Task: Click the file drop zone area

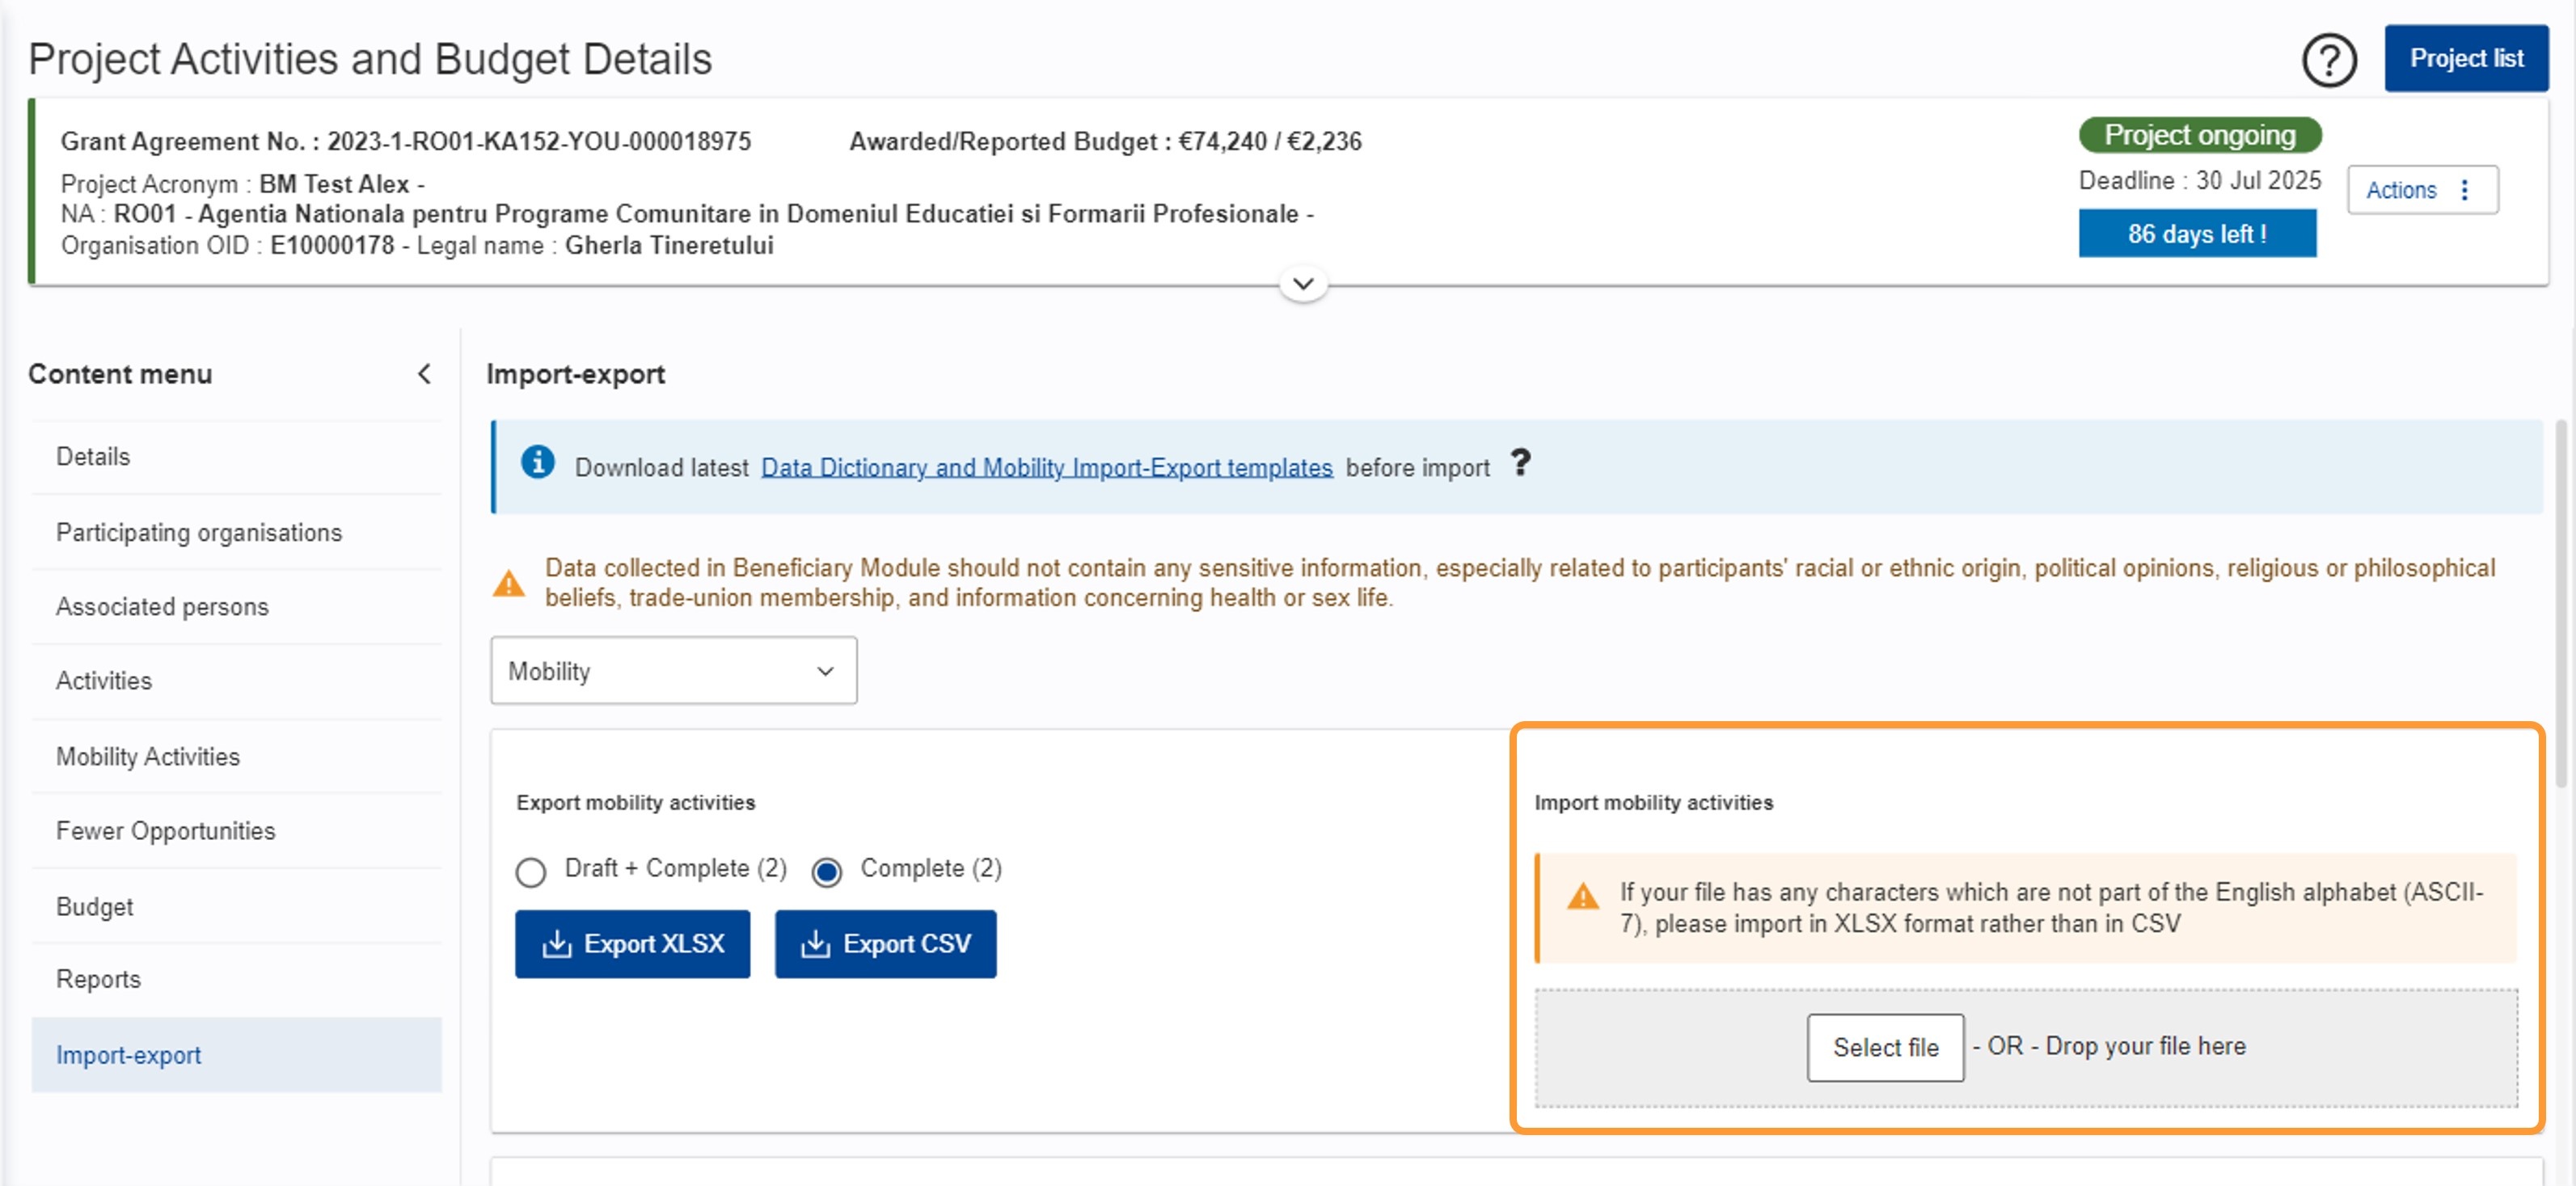Action: click(2026, 1048)
